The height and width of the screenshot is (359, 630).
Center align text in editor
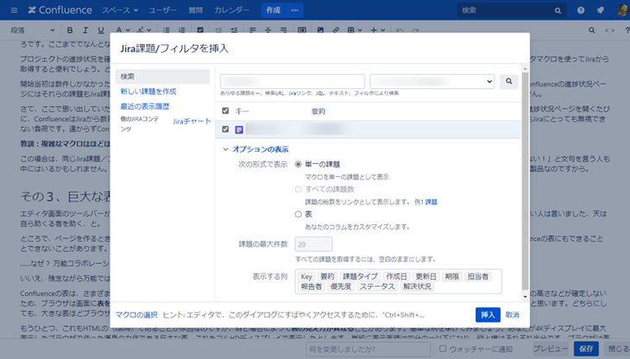268,30
